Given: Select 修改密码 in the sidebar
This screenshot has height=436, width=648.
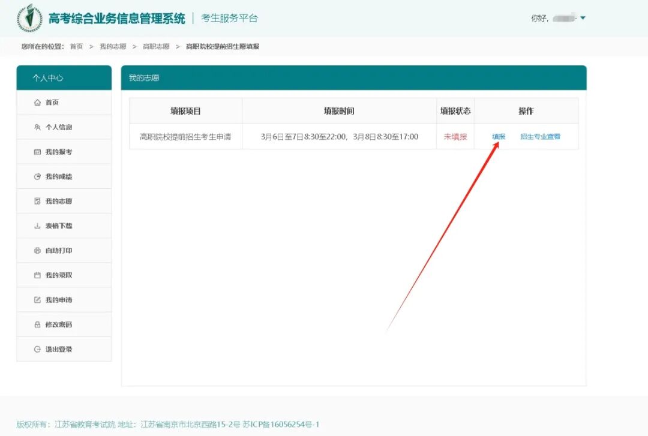Looking at the screenshot, I should [x=64, y=325].
